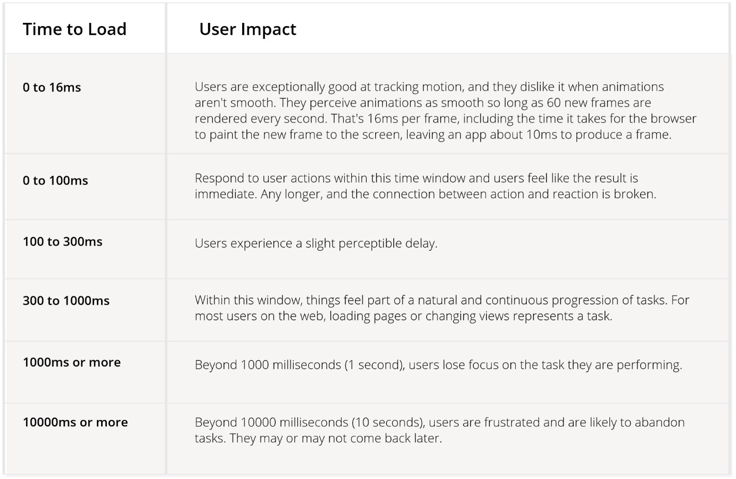
Task: Click the text about animations aren't smooth
Action: pyautogui.click(x=445, y=110)
